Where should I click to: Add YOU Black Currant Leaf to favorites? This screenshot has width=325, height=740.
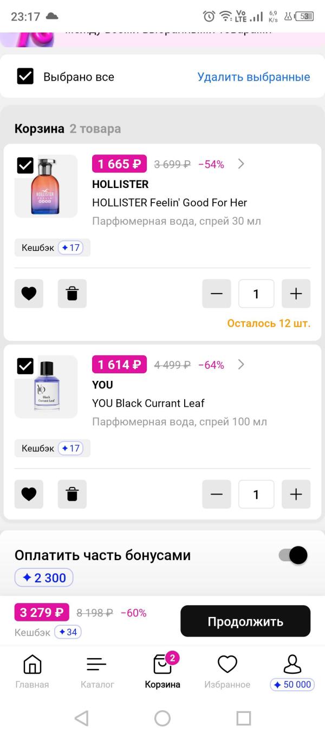point(29,494)
